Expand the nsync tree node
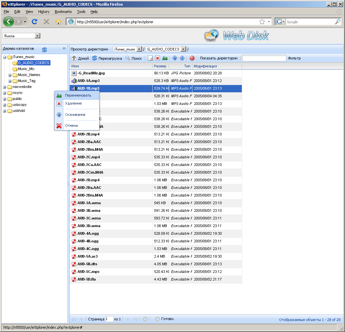Image resolution: width=345 pixels, height=332 pixels. tap(4, 93)
